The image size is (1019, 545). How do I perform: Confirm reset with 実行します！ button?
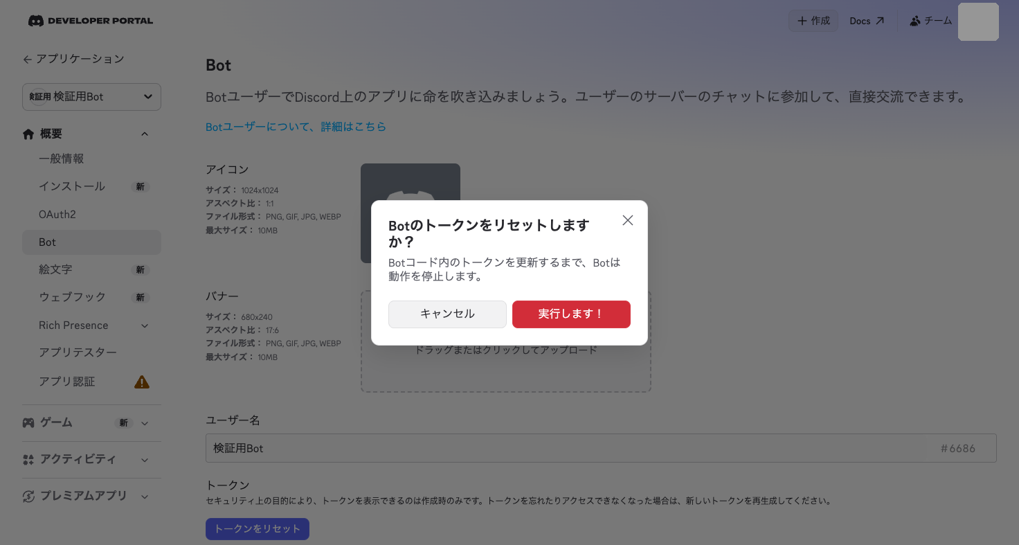[x=571, y=314]
